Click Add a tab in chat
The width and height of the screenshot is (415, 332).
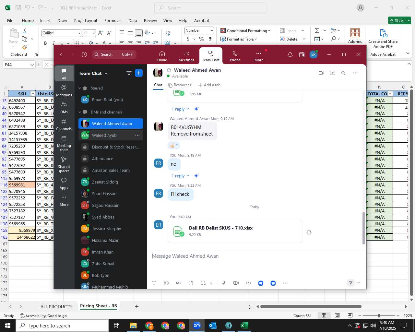[x=209, y=85]
